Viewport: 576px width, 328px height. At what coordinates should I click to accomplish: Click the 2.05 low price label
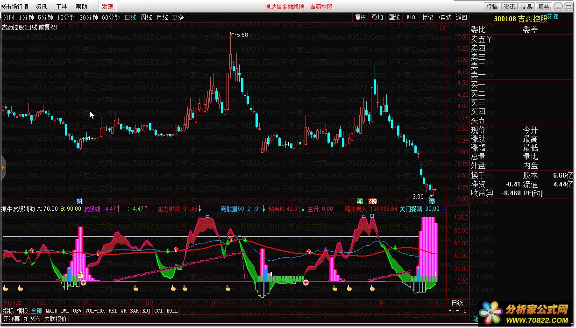(419, 196)
